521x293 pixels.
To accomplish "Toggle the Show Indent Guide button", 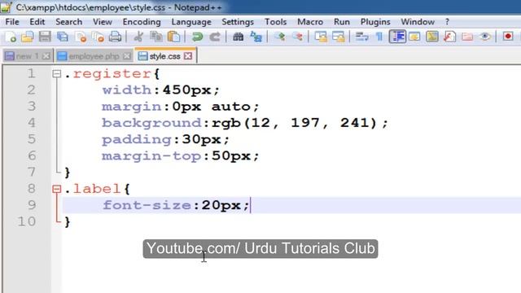I will coord(397,37).
